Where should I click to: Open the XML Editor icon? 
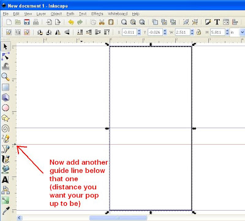coord(226,22)
